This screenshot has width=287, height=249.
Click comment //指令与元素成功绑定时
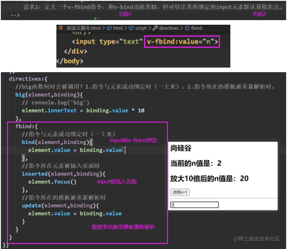click(x=68, y=134)
